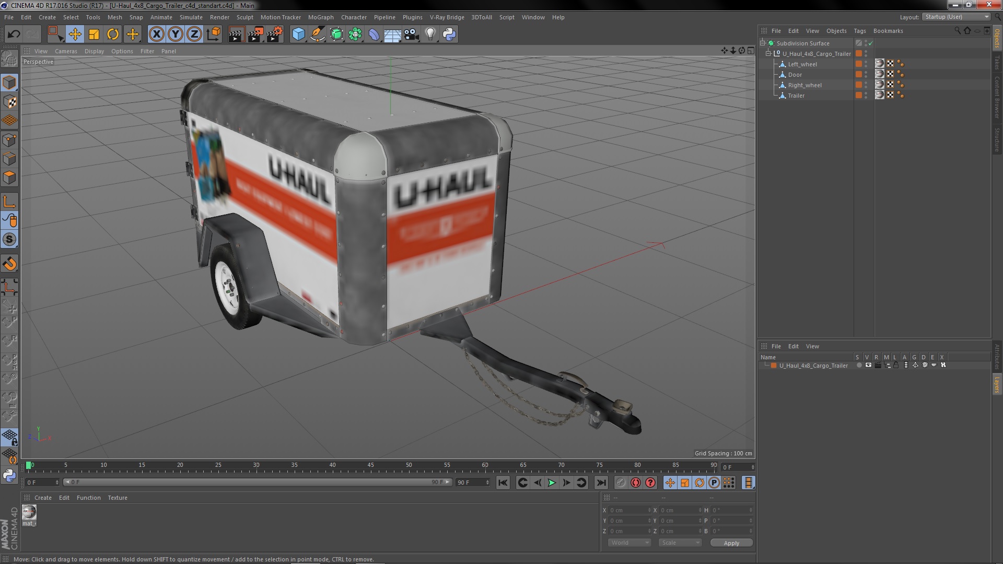Collapse the U_Haul_4x8_Cargo_Trailer null
Viewport: 1003px width, 564px height.
coord(768,54)
